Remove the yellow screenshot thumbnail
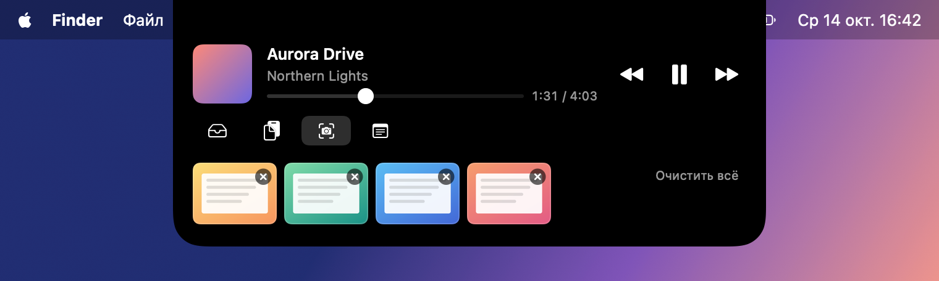The image size is (939, 281). [x=263, y=177]
